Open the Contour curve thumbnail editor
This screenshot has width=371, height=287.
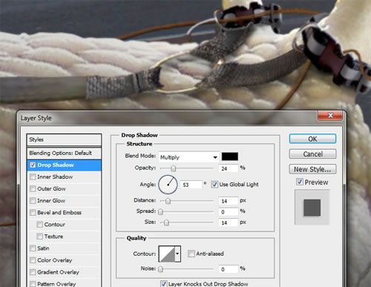point(167,254)
